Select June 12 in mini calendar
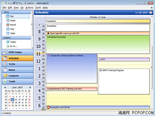The image size is (155, 116). 16,100
